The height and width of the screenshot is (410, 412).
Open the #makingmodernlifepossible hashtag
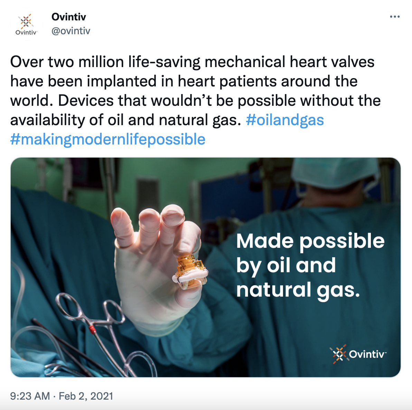pos(108,139)
